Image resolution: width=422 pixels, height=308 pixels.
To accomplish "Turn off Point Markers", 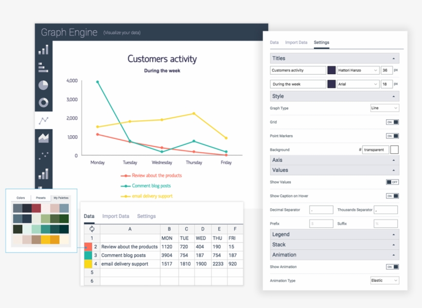I will point(392,136).
